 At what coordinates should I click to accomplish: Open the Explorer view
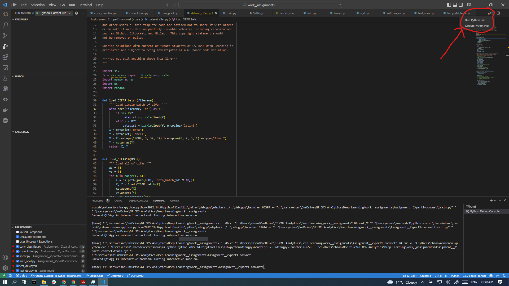pyautogui.click(x=5, y=15)
